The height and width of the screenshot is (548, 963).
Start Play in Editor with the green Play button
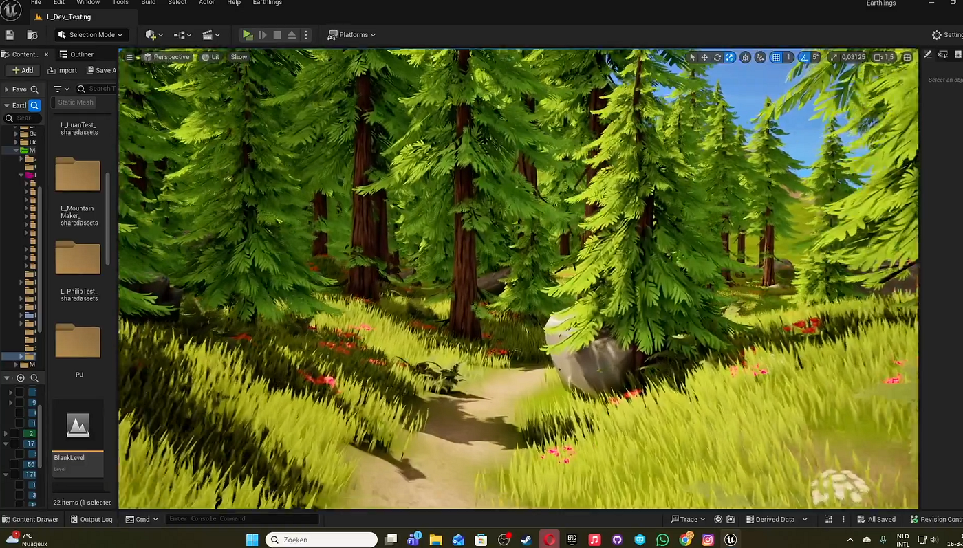pos(248,34)
